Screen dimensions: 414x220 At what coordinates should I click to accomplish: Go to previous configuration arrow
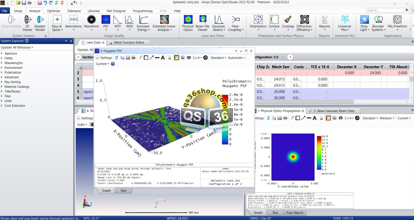click(x=283, y=57)
